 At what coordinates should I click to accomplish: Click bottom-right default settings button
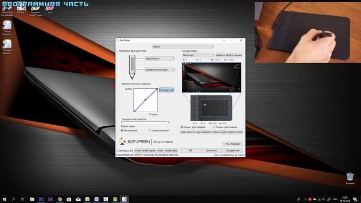point(232,151)
